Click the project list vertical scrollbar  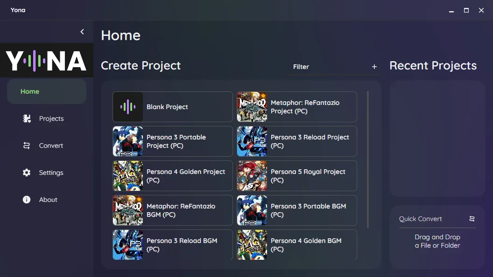[x=367, y=159]
